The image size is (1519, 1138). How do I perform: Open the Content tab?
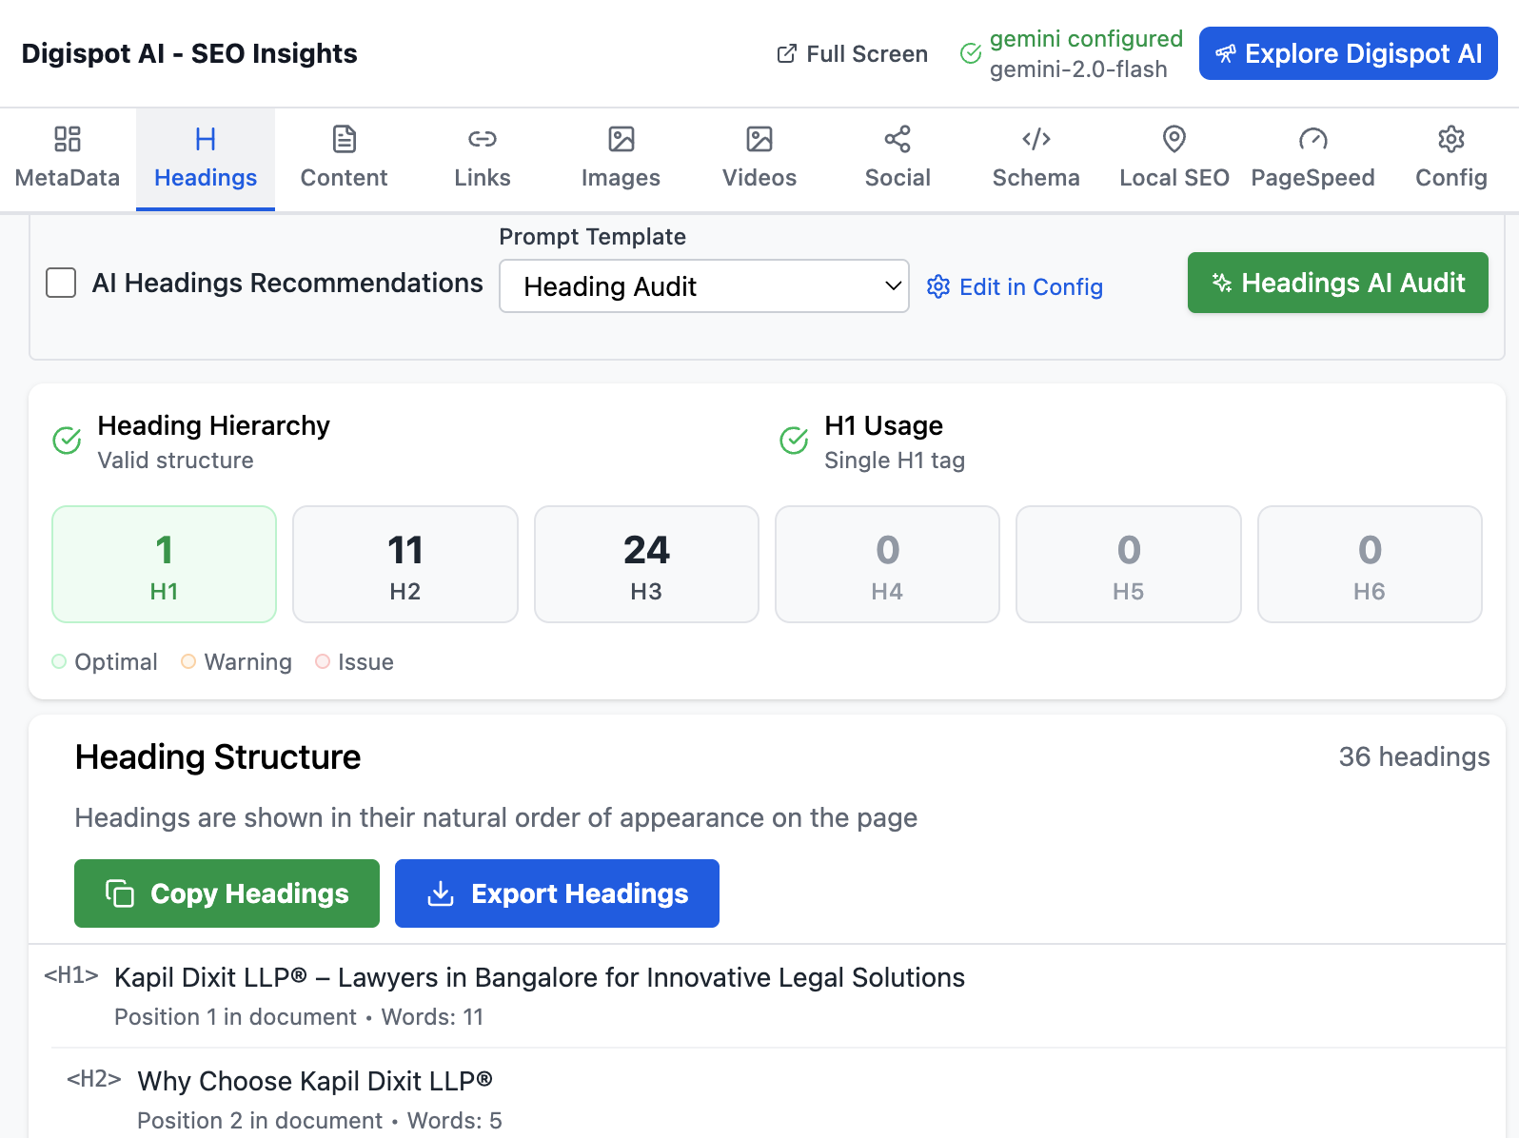tap(344, 159)
